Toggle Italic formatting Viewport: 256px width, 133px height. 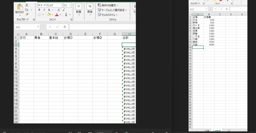44,10
